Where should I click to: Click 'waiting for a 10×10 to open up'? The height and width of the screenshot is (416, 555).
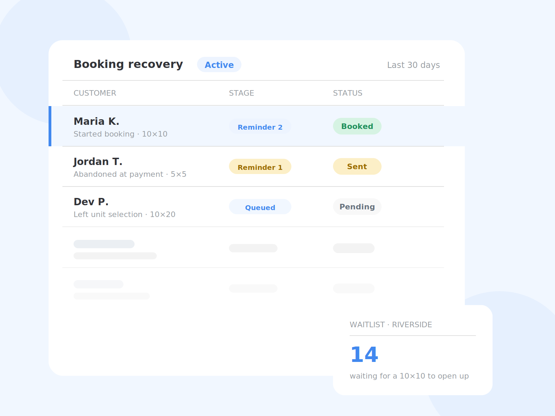coord(409,376)
